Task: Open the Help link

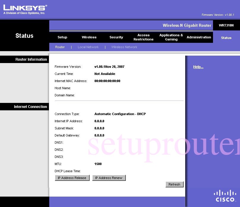Action: click(198, 67)
